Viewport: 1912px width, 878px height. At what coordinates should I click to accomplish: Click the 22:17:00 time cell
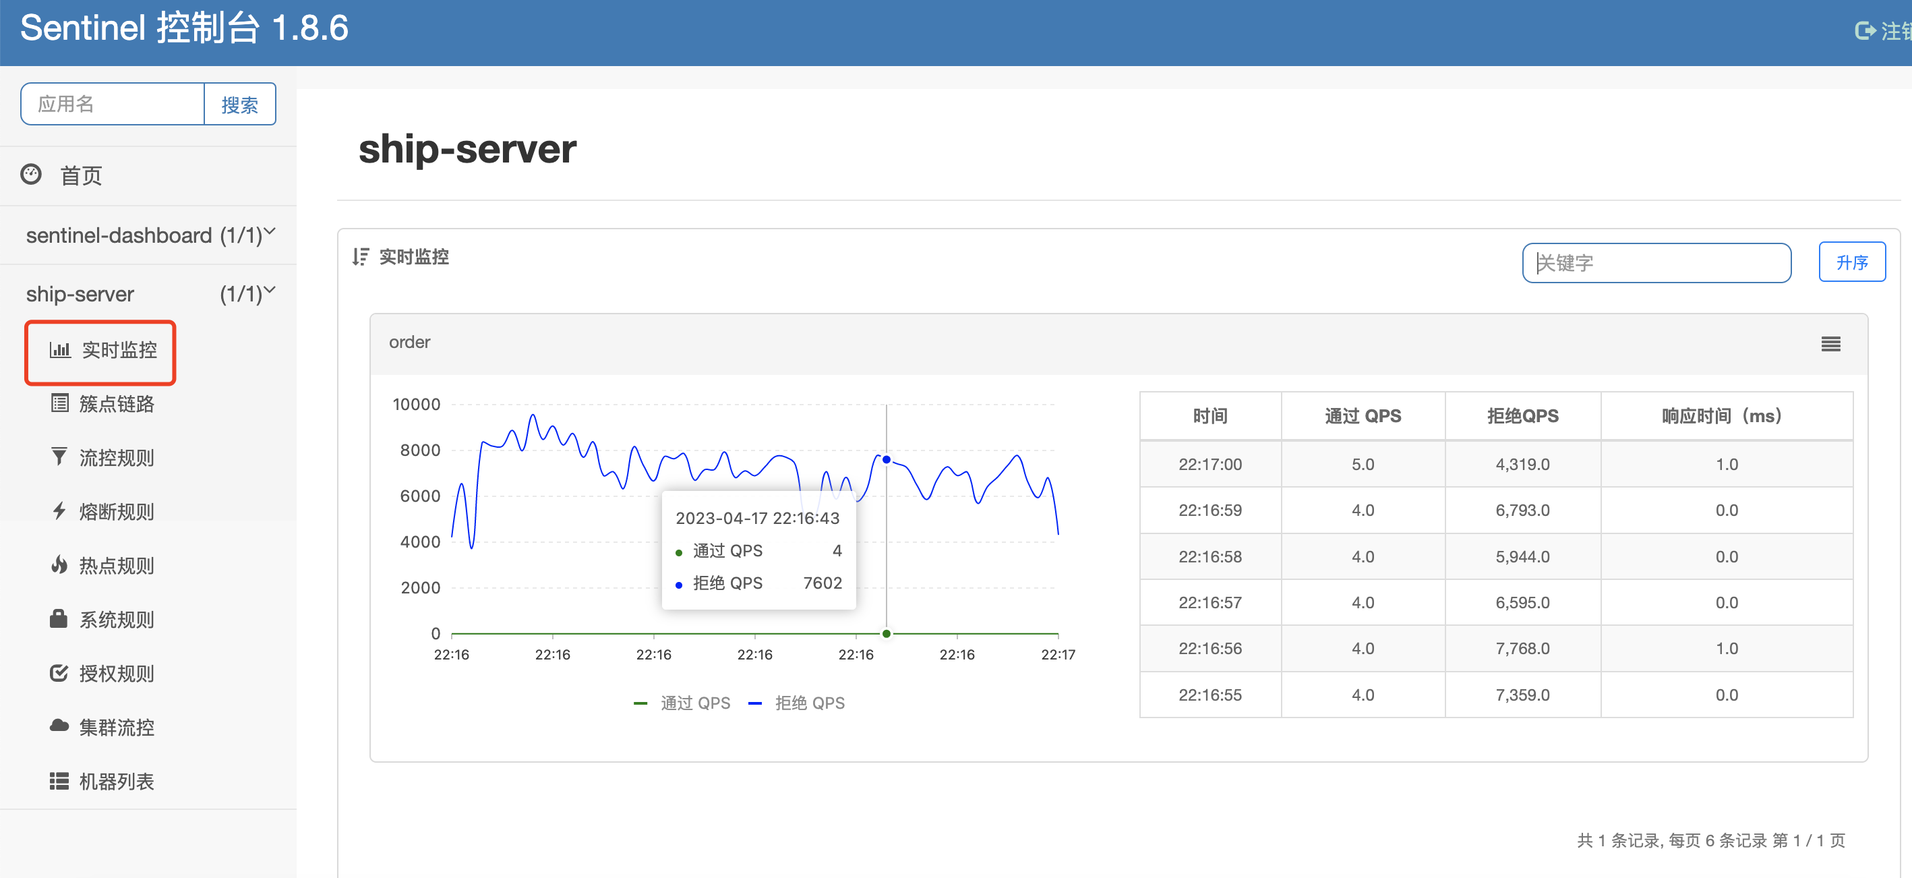pyautogui.click(x=1210, y=464)
